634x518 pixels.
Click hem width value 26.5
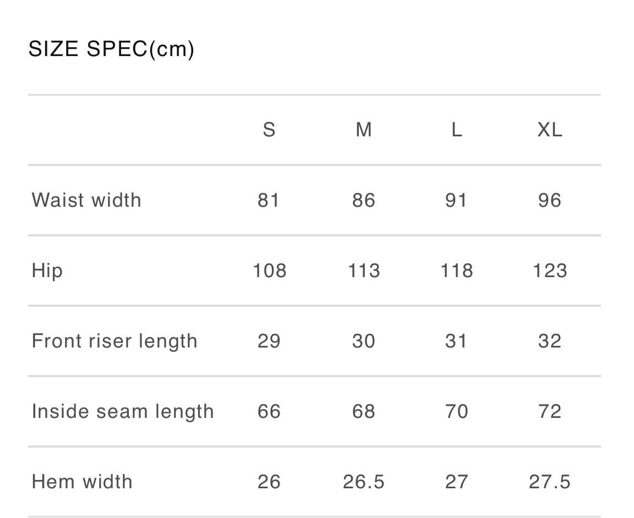(364, 482)
